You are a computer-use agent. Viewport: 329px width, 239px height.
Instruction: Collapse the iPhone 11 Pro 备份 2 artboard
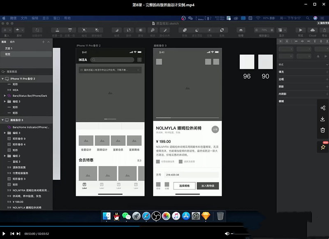pos(2,78)
